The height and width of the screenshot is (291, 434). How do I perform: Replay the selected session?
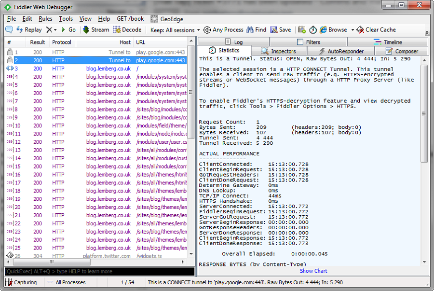point(29,29)
